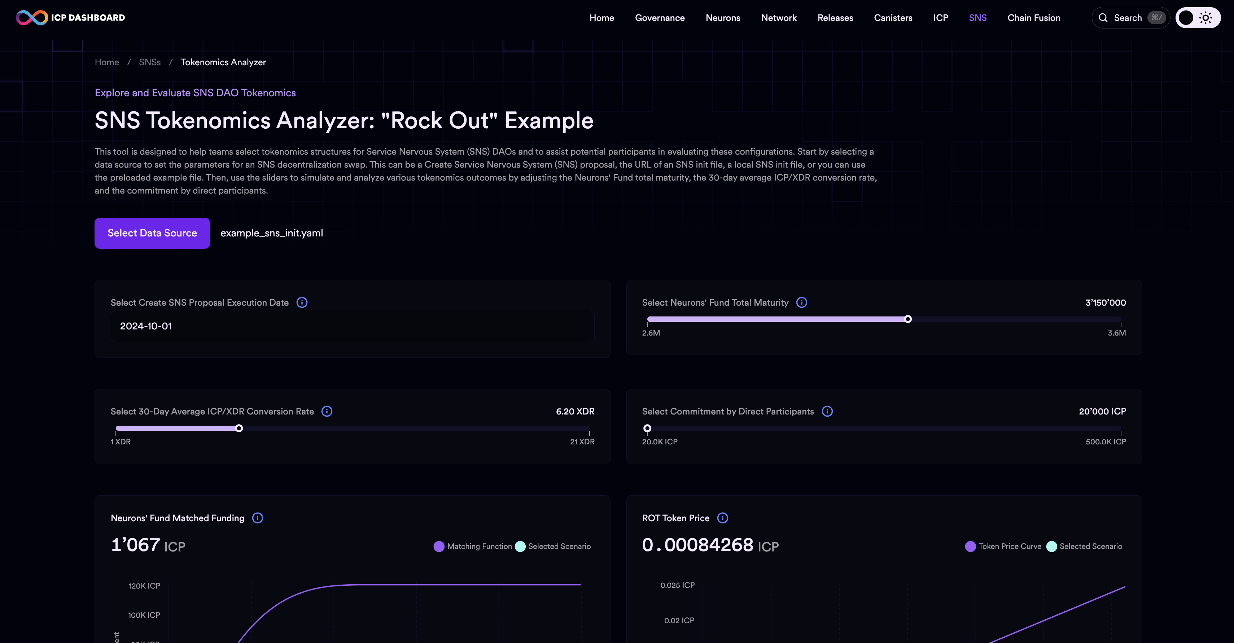1234x643 pixels.
Task: Click the 21 XDR slider maximum label
Action: (x=582, y=442)
